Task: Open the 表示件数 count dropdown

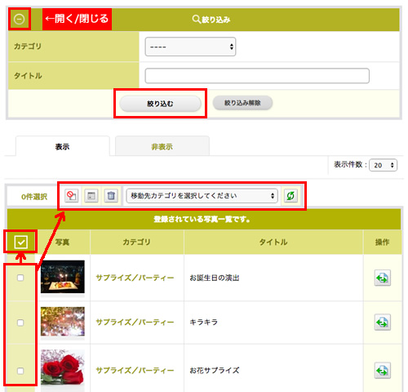Action: pyautogui.click(x=383, y=165)
